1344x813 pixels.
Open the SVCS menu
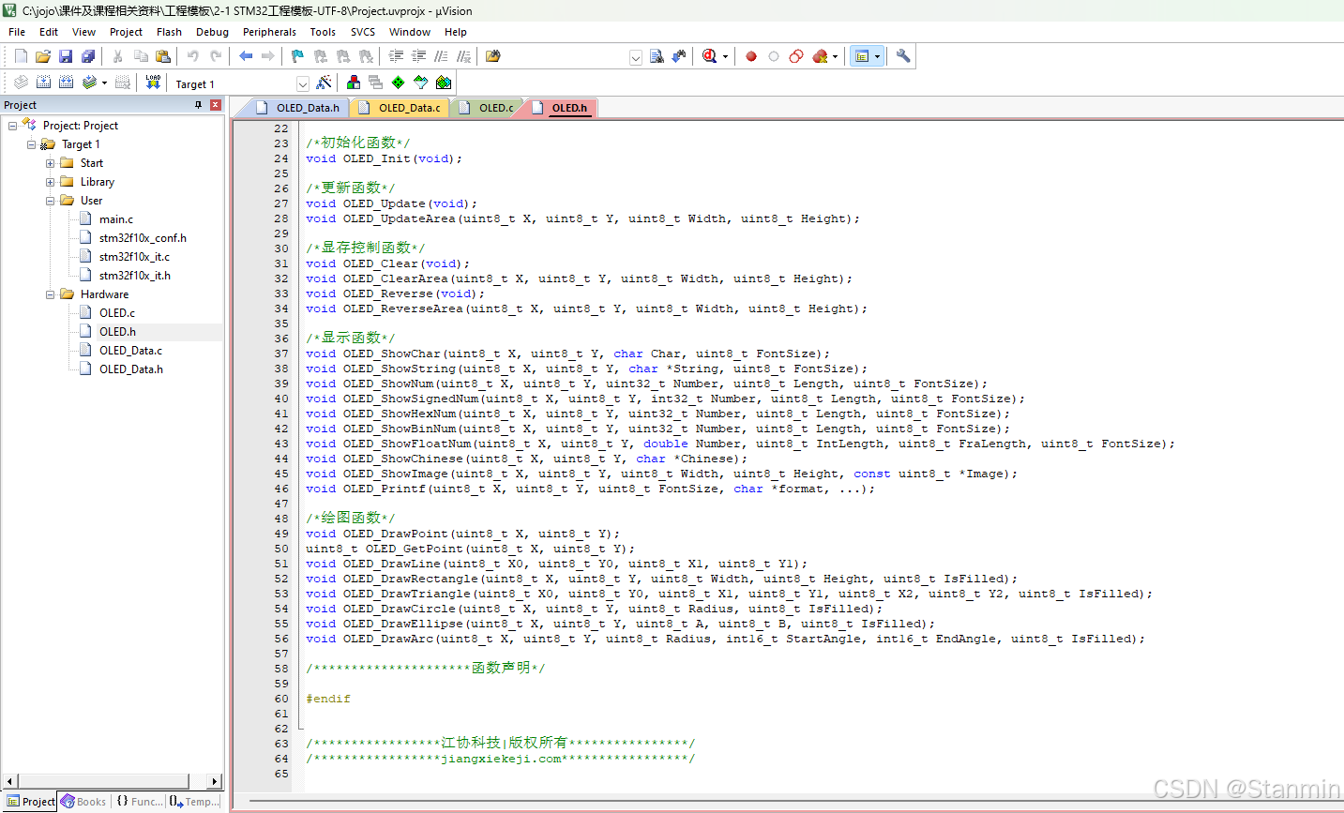[x=363, y=32]
